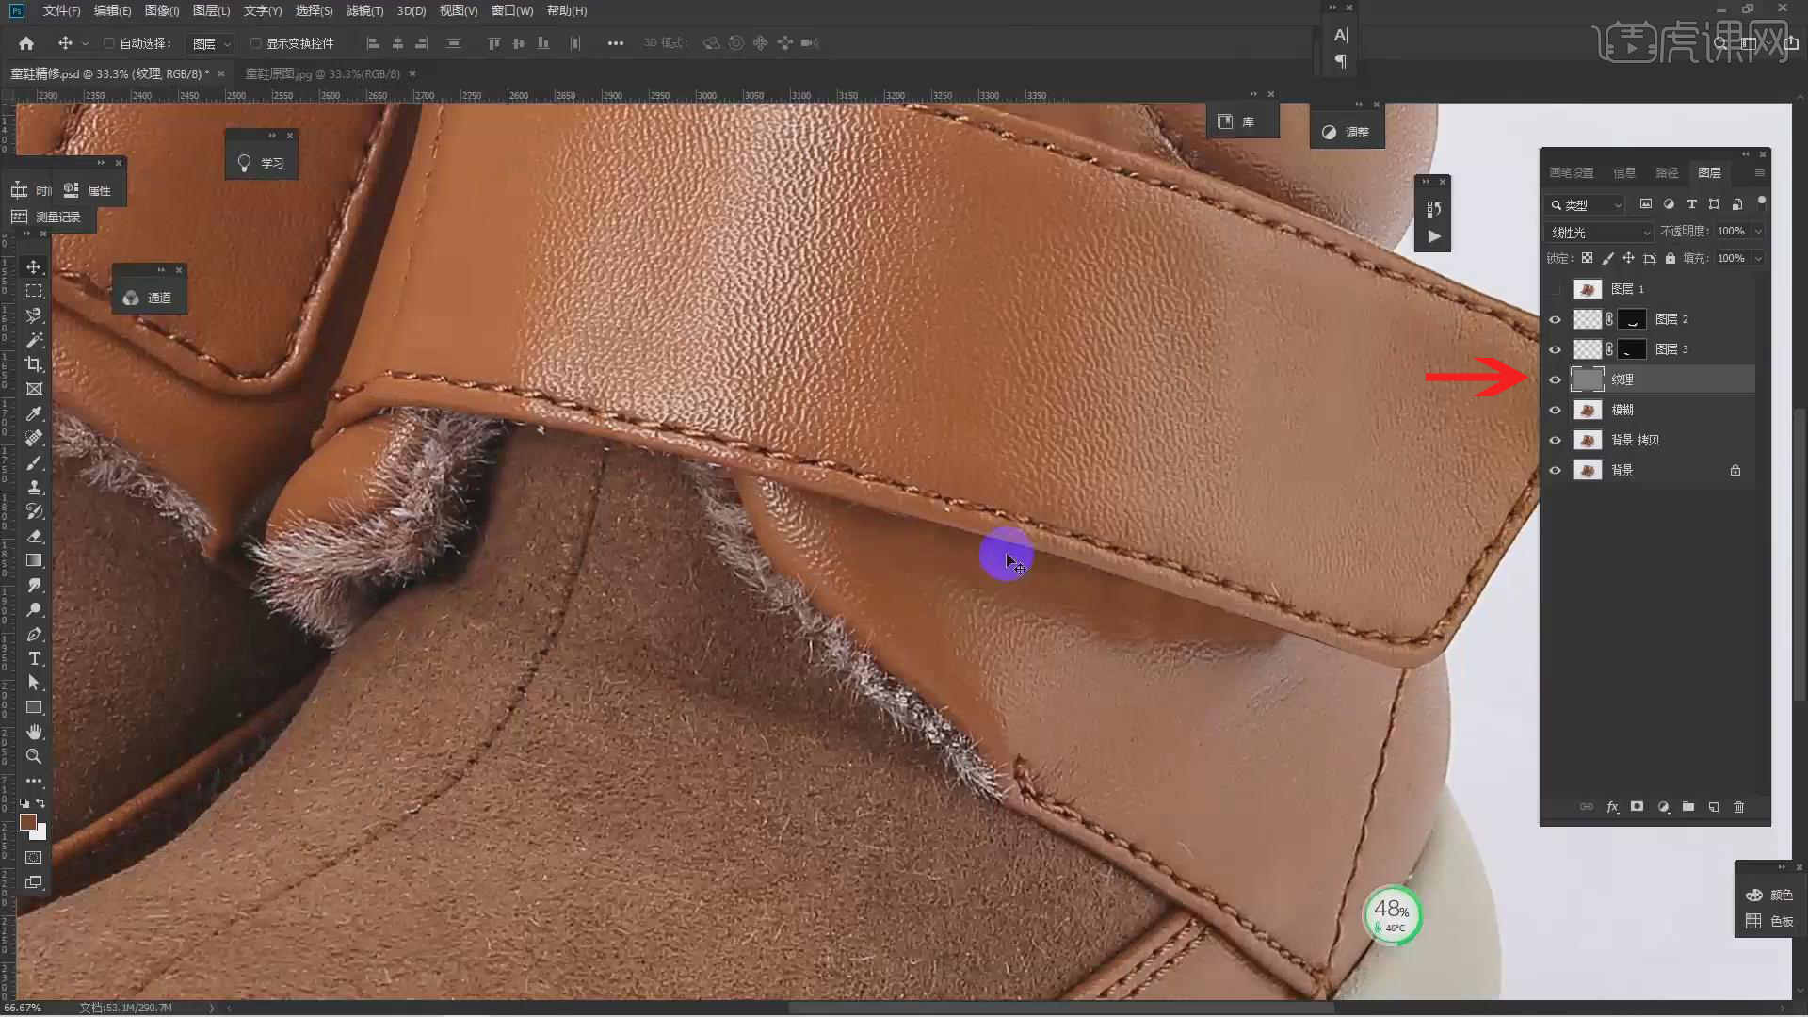1808x1017 pixels.
Task: Delete layer with trash icon
Action: point(1738,807)
